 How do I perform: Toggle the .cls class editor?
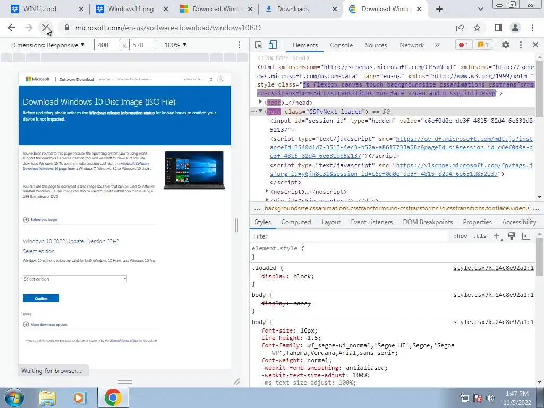(x=480, y=236)
